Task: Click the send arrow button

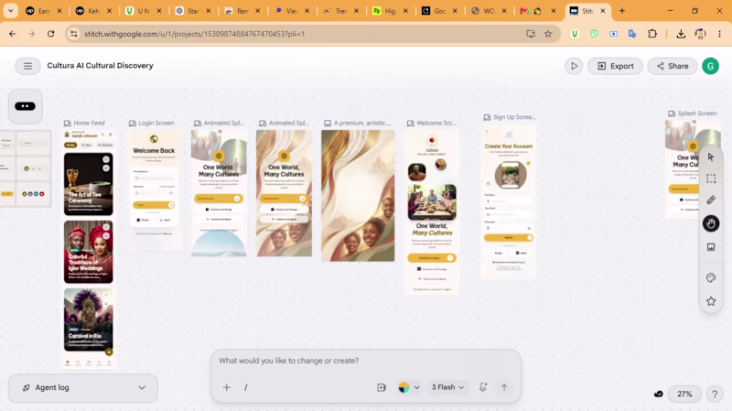Action: [504, 387]
